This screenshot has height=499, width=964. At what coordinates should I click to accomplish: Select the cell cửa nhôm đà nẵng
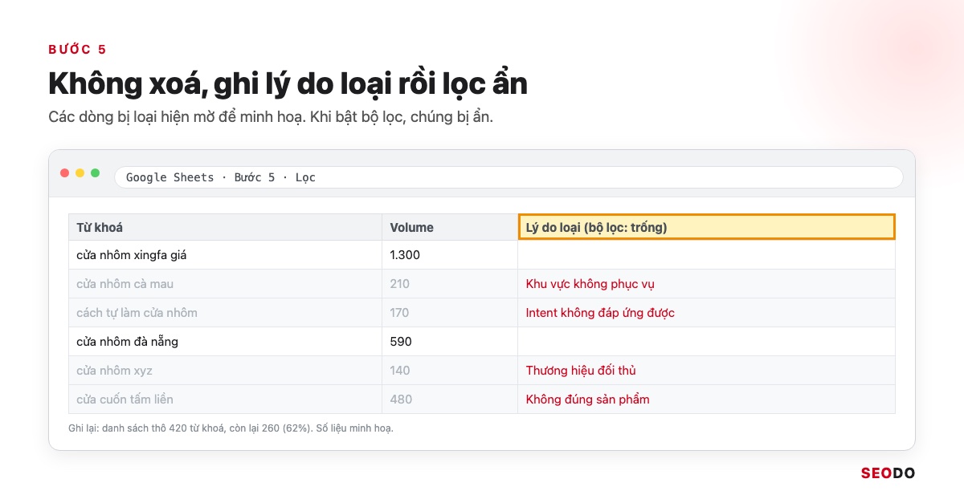coord(225,342)
